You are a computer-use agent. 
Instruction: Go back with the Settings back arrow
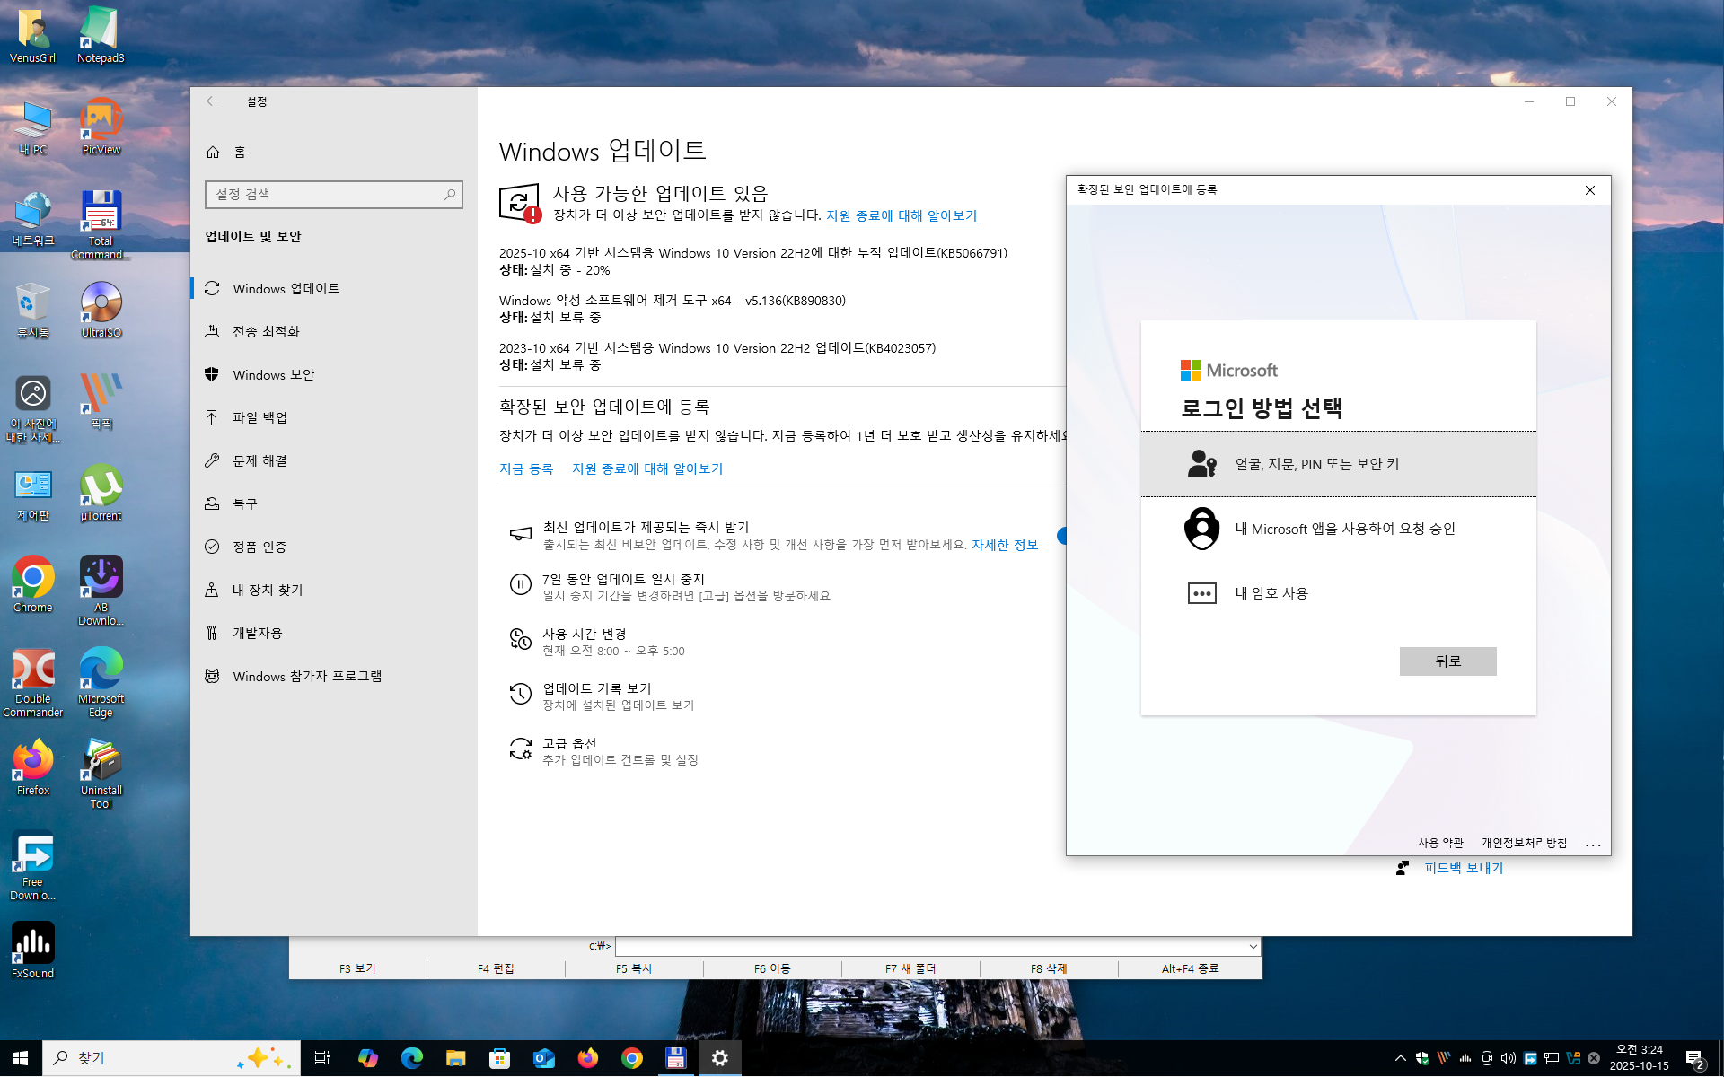coord(212,101)
